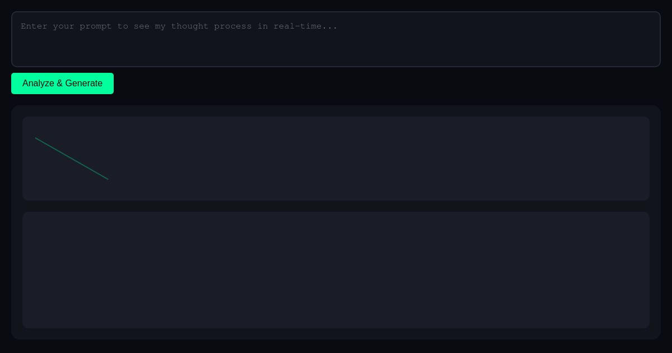Click the gap between the two output panels
The width and height of the screenshot is (672, 353).
tap(336, 206)
